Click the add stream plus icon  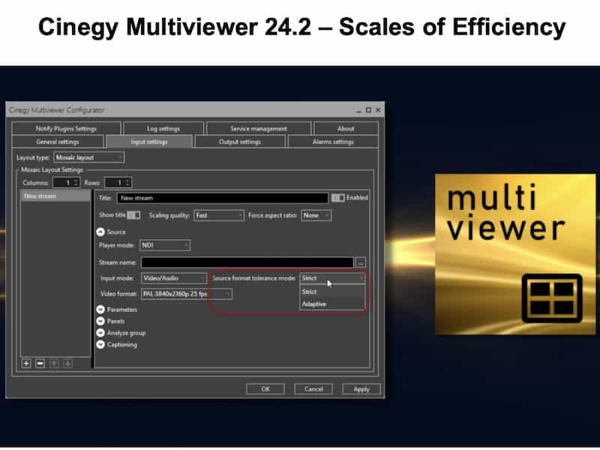27,363
